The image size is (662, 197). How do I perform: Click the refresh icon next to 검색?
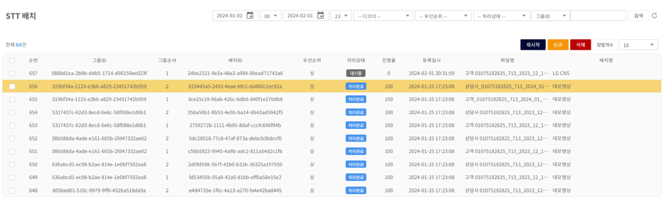click(x=654, y=16)
